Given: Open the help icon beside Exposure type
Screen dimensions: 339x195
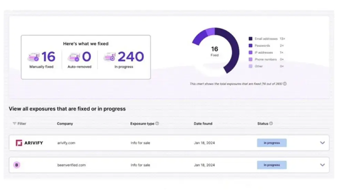Looking at the screenshot, I should [x=157, y=124].
